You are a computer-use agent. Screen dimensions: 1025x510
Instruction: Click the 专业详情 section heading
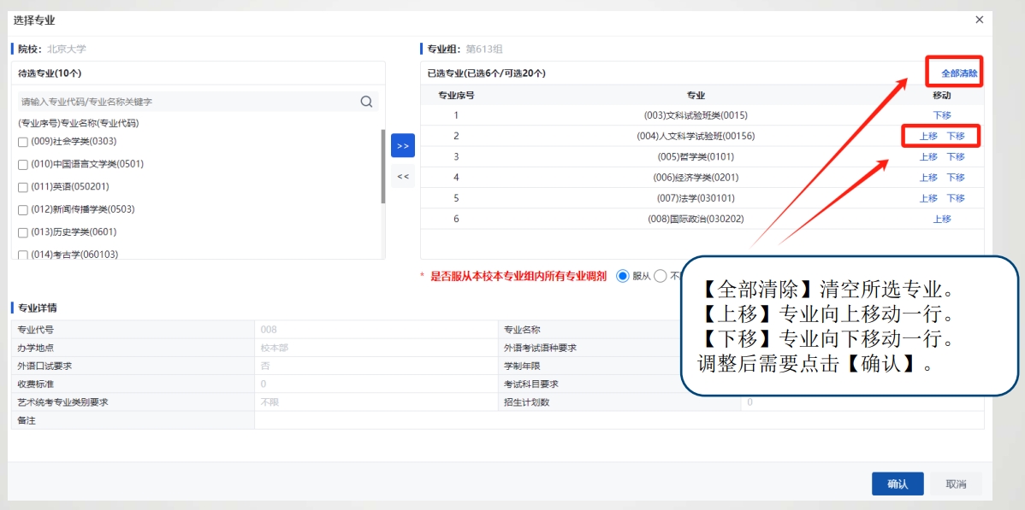point(37,308)
